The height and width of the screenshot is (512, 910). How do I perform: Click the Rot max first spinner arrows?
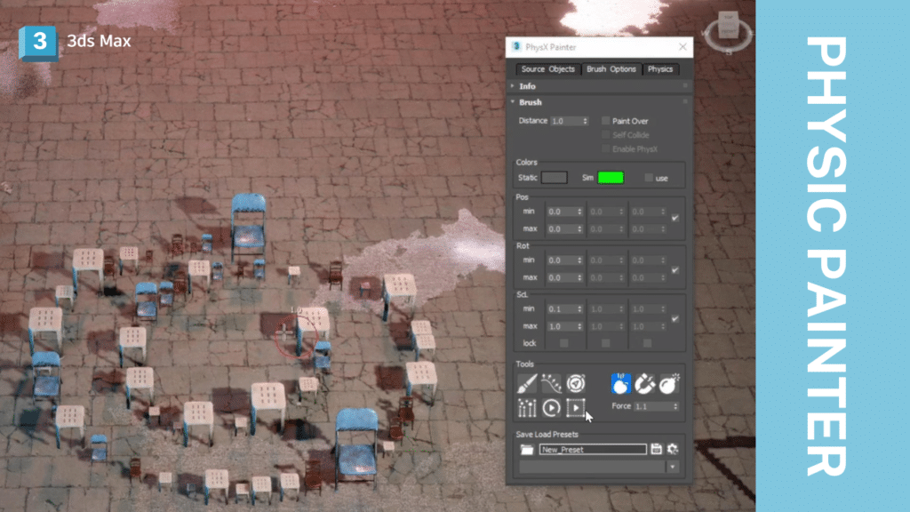click(579, 278)
